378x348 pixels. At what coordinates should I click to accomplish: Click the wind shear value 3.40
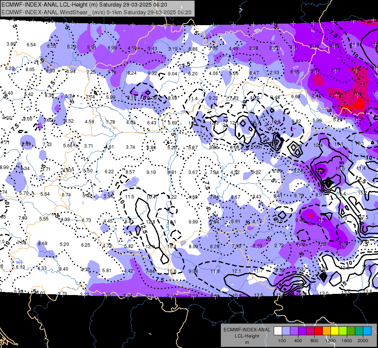[64, 269]
